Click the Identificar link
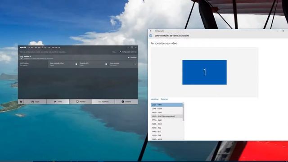The image size is (288, 162). (x=155, y=99)
